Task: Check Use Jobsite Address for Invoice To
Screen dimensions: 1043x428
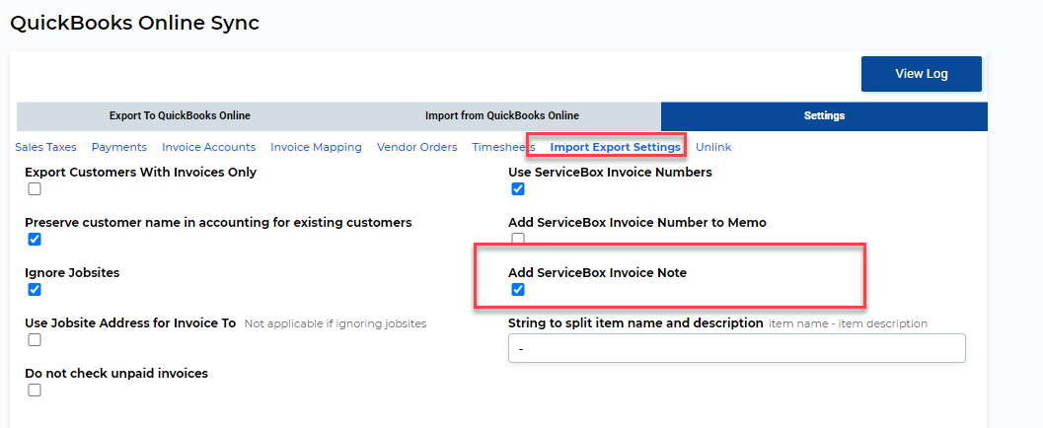Action: tap(35, 340)
